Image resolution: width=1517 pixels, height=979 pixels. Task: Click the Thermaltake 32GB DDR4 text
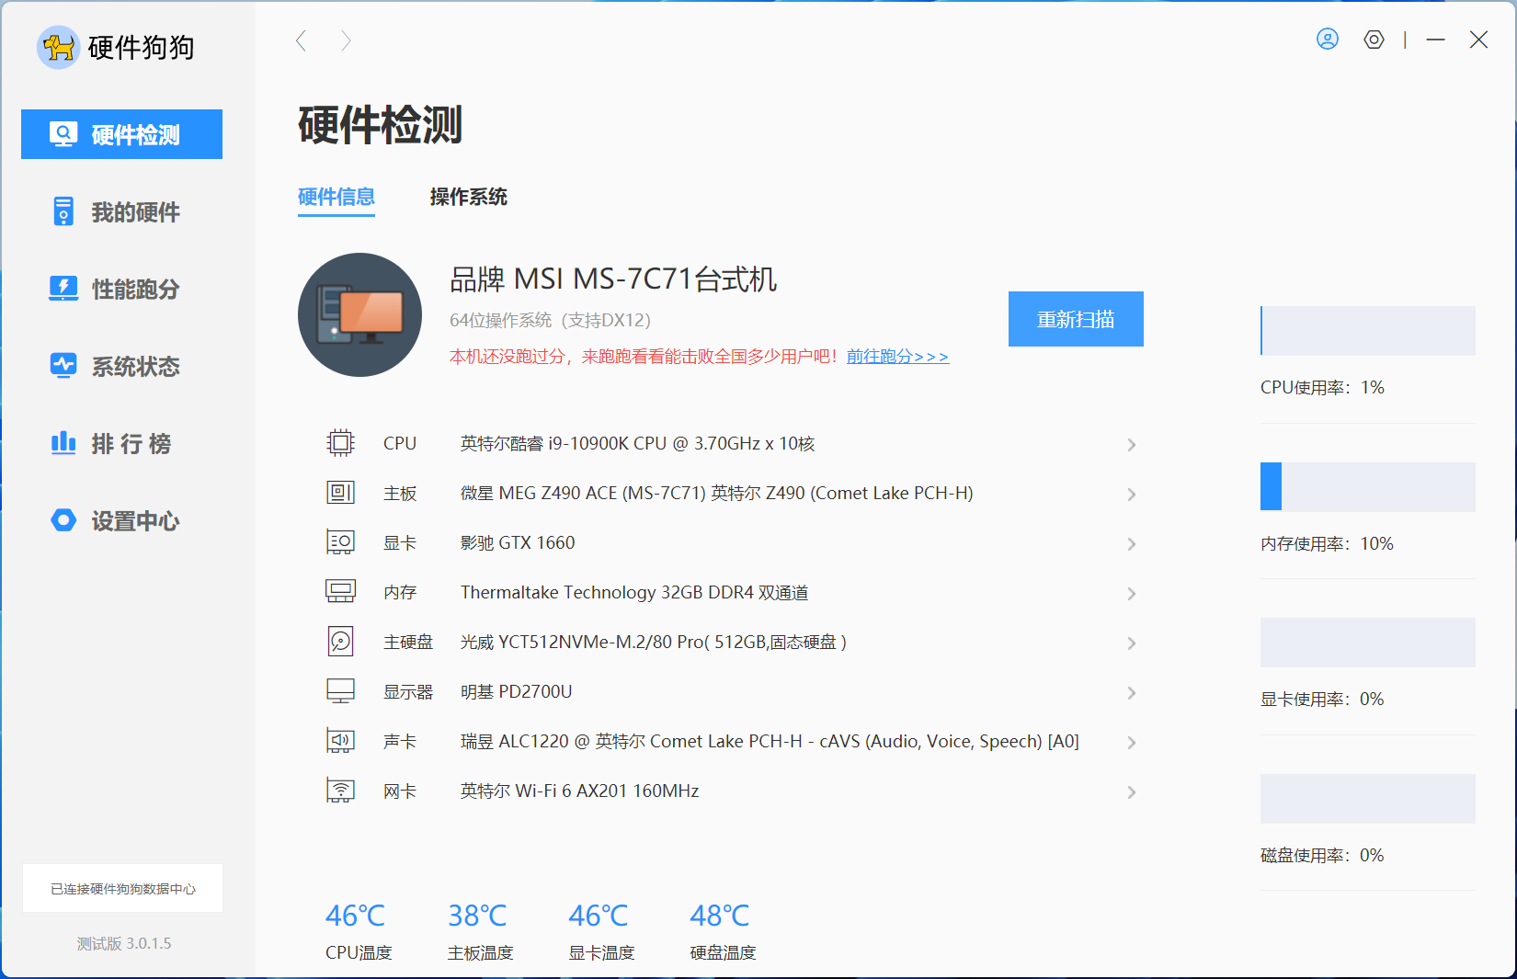coord(634,593)
